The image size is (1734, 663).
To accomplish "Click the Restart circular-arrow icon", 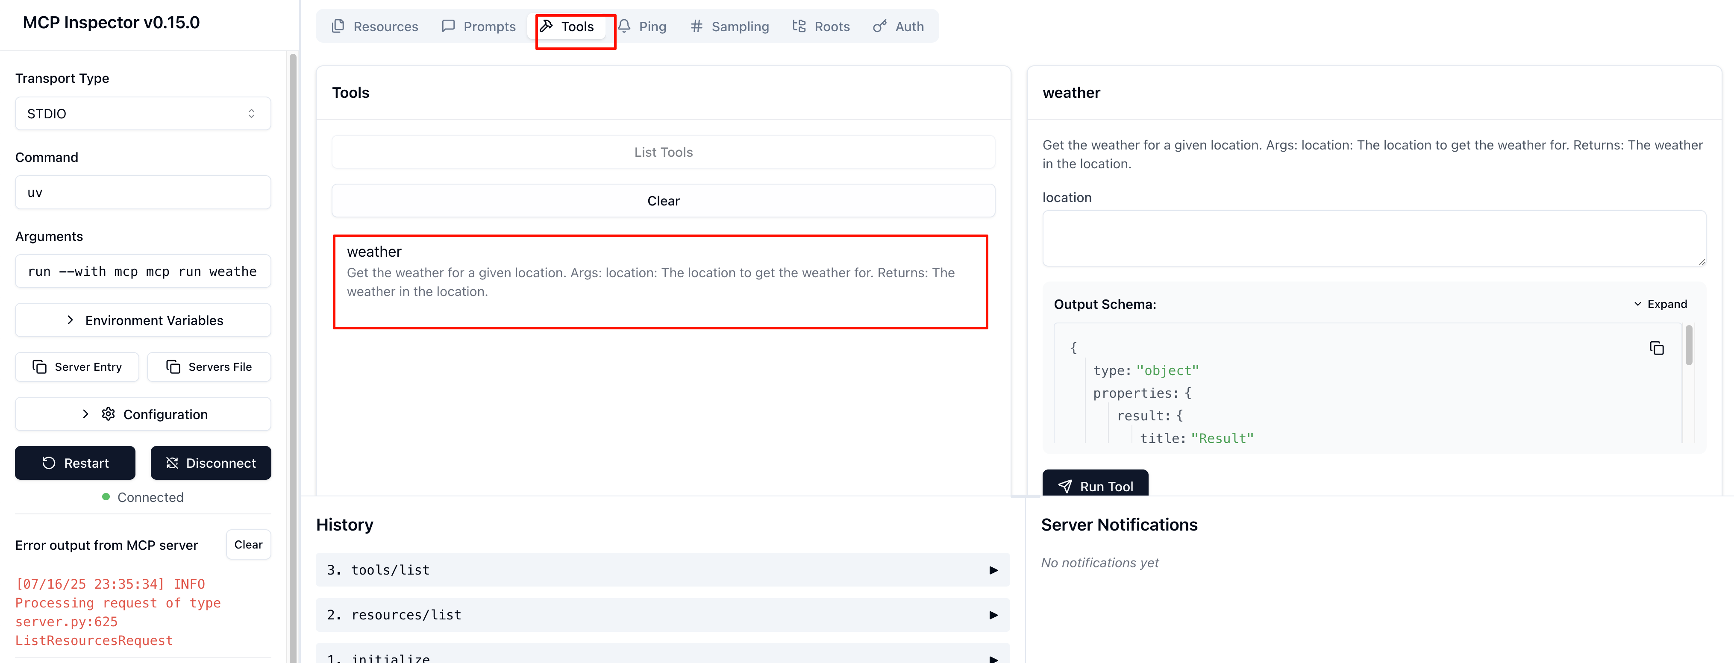I will (49, 463).
